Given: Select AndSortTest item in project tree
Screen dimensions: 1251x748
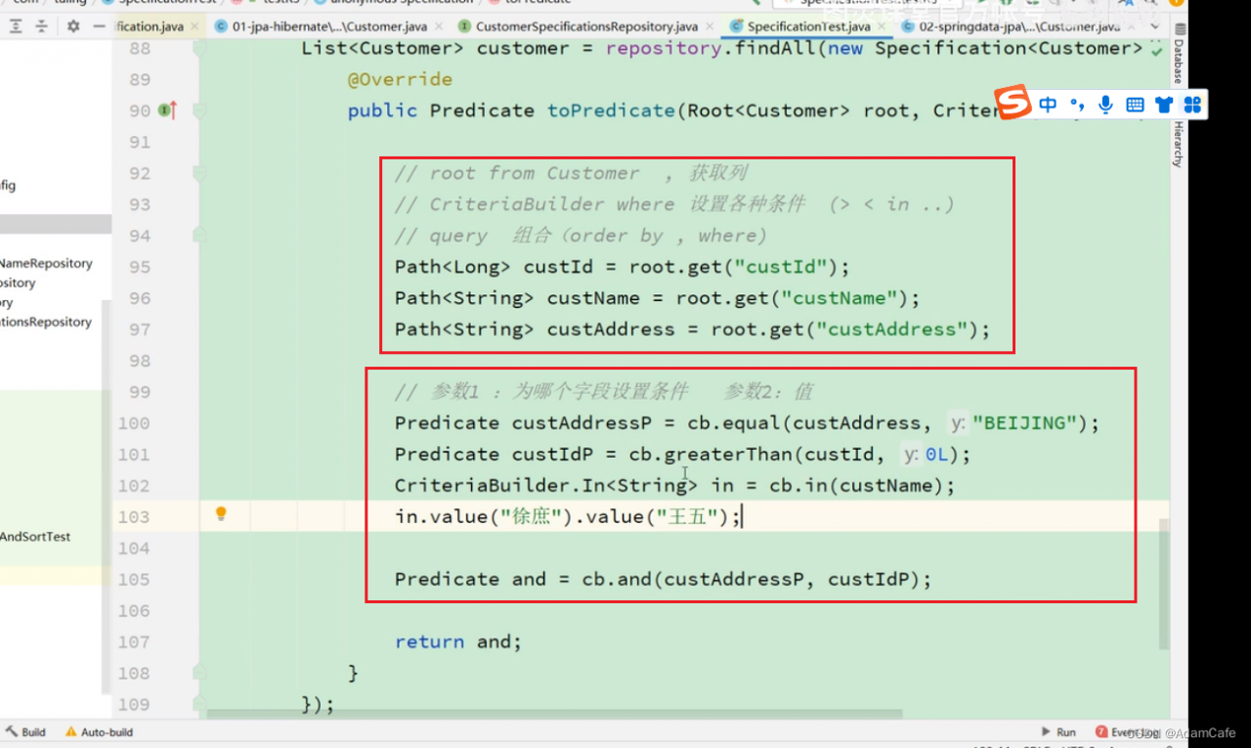Looking at the screenshot, I should pyautogui.click(x=35, y=537).
